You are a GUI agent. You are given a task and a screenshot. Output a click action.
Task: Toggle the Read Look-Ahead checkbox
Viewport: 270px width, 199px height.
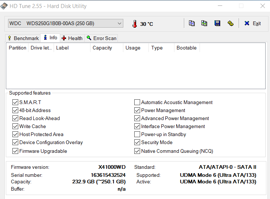(15, 118)
